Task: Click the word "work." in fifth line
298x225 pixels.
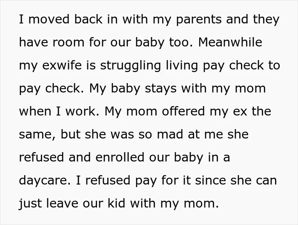Action: 82,111
